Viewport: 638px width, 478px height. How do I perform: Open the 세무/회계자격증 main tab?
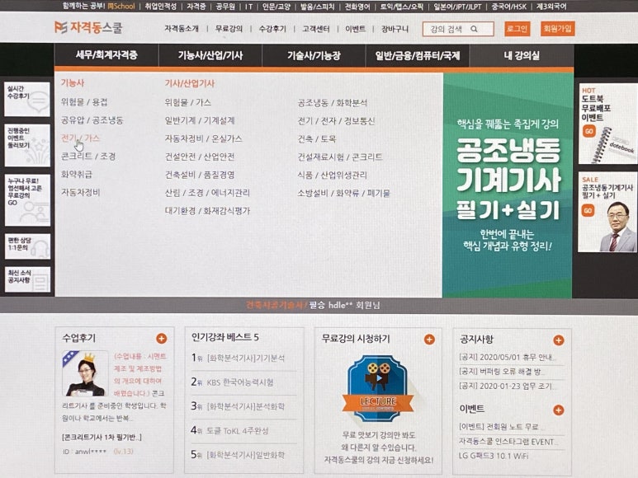coord(106,55)
